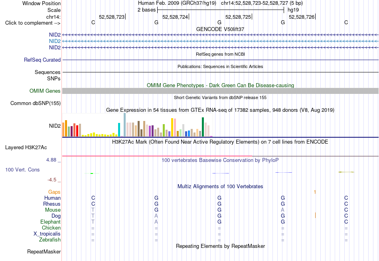Click the X_tropicalis species label
The height and width of the screenshot is (261, 379).
[x=47, y=234]
